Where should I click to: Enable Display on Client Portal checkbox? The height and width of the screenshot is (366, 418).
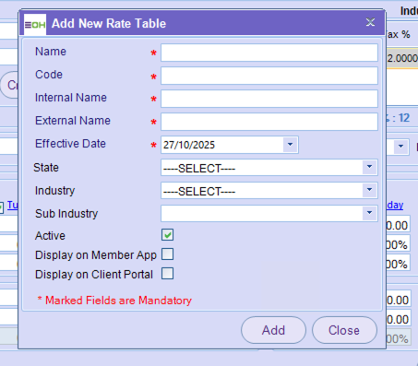pos(167,274)
